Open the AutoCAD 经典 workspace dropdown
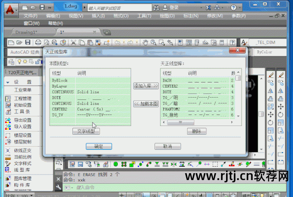The image size is (293, 197). click(25, 52)
